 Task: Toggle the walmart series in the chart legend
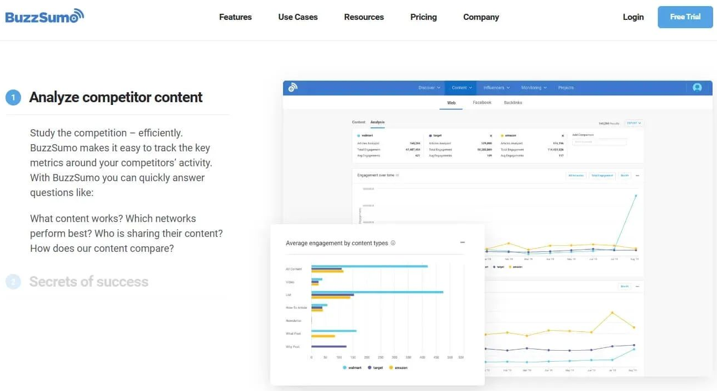pos(353,367)
